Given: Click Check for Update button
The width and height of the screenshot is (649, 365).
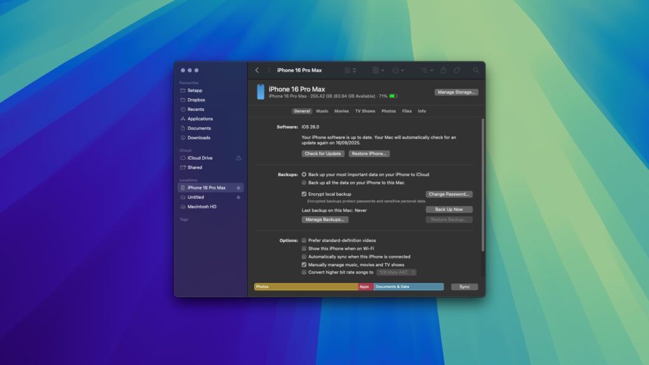Looking at the screenshot, I should 323,153.
